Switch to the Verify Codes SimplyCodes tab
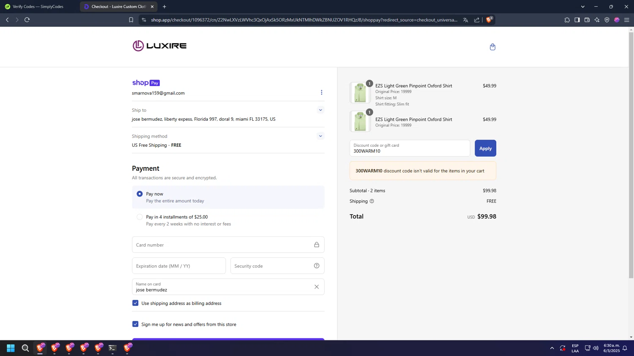This screenshot has width=634, height=356. coord(38,7)
